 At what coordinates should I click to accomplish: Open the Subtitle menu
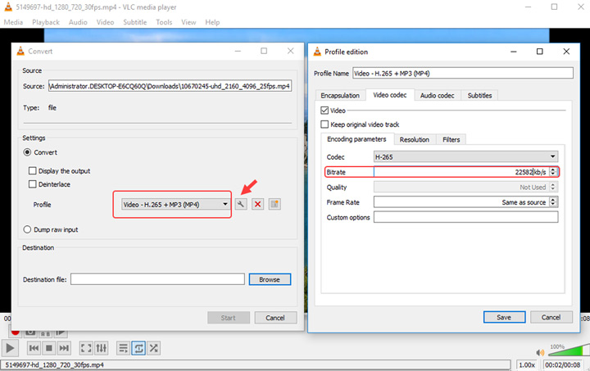point(135,22)
